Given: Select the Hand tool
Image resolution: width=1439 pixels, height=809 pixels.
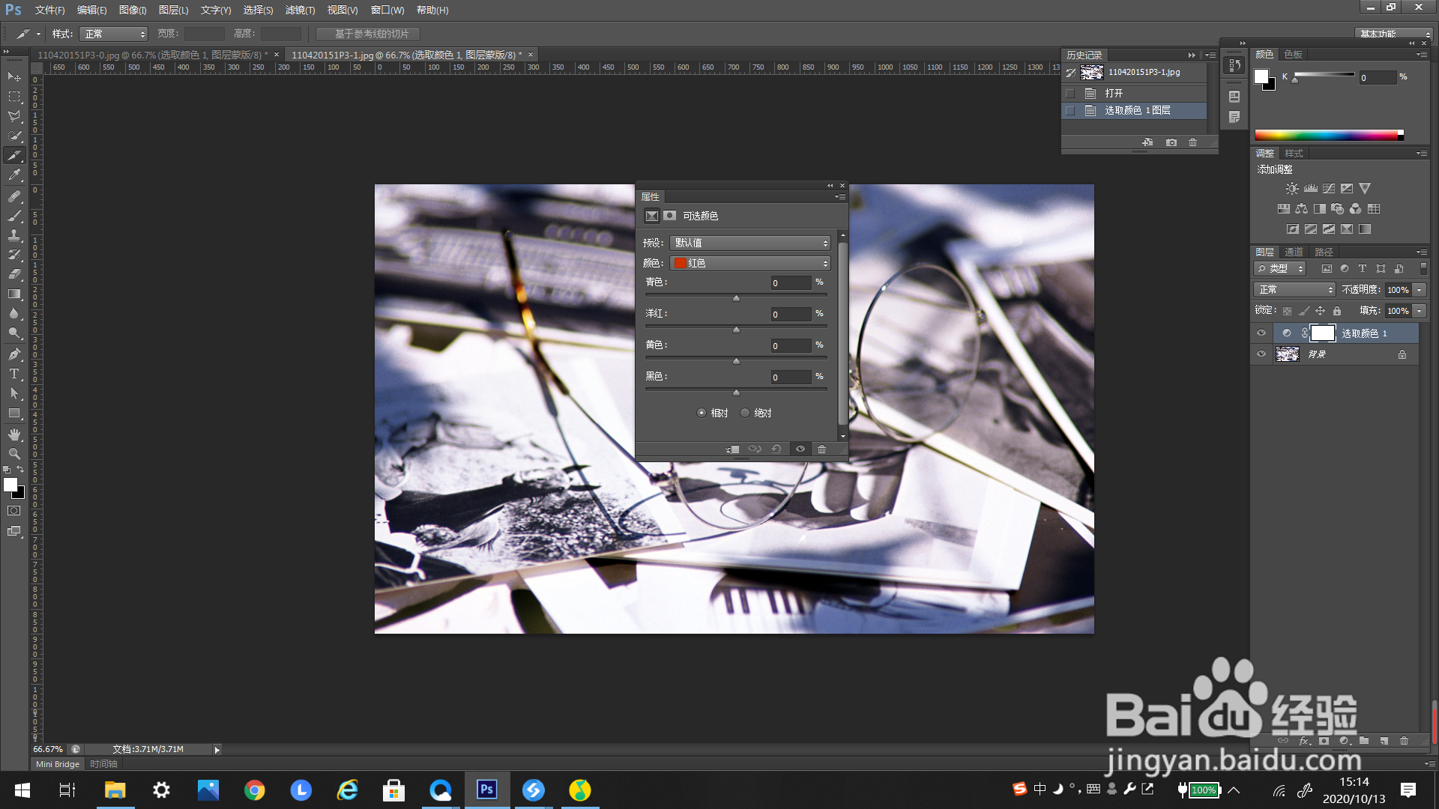Looking at the screenshot, I should pos(14,434).
